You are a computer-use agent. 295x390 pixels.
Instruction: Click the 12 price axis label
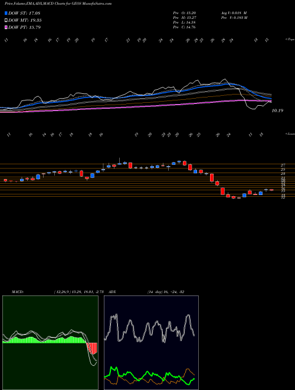pyautogui.click(x=283, y=198)
